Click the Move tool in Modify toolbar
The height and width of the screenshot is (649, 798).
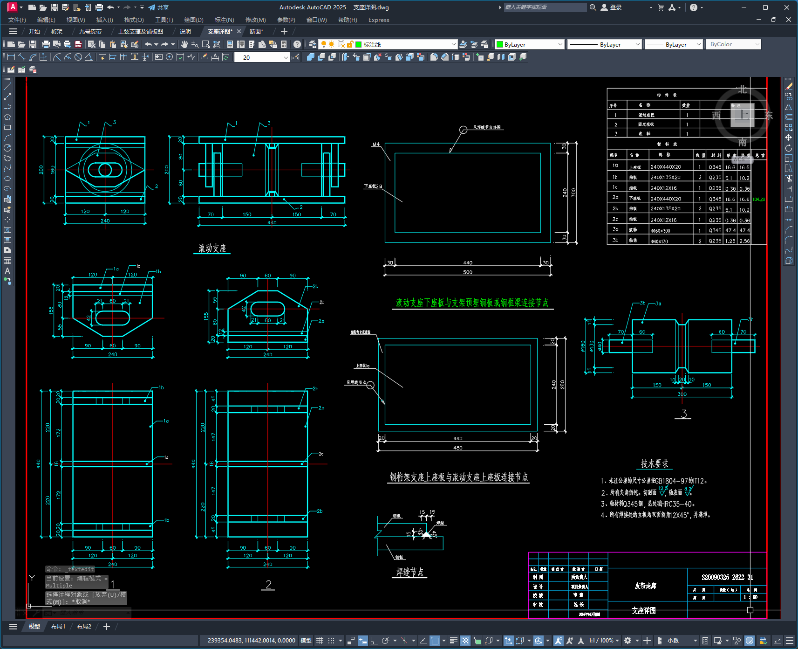point(789,138)
